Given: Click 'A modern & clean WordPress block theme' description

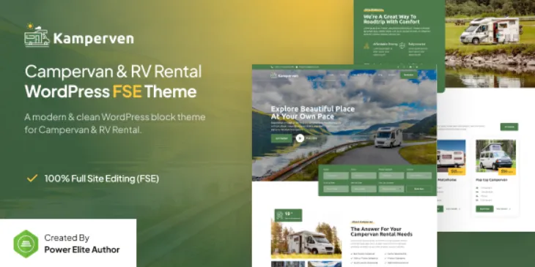Looking at the screenshot, I should 115,117.
